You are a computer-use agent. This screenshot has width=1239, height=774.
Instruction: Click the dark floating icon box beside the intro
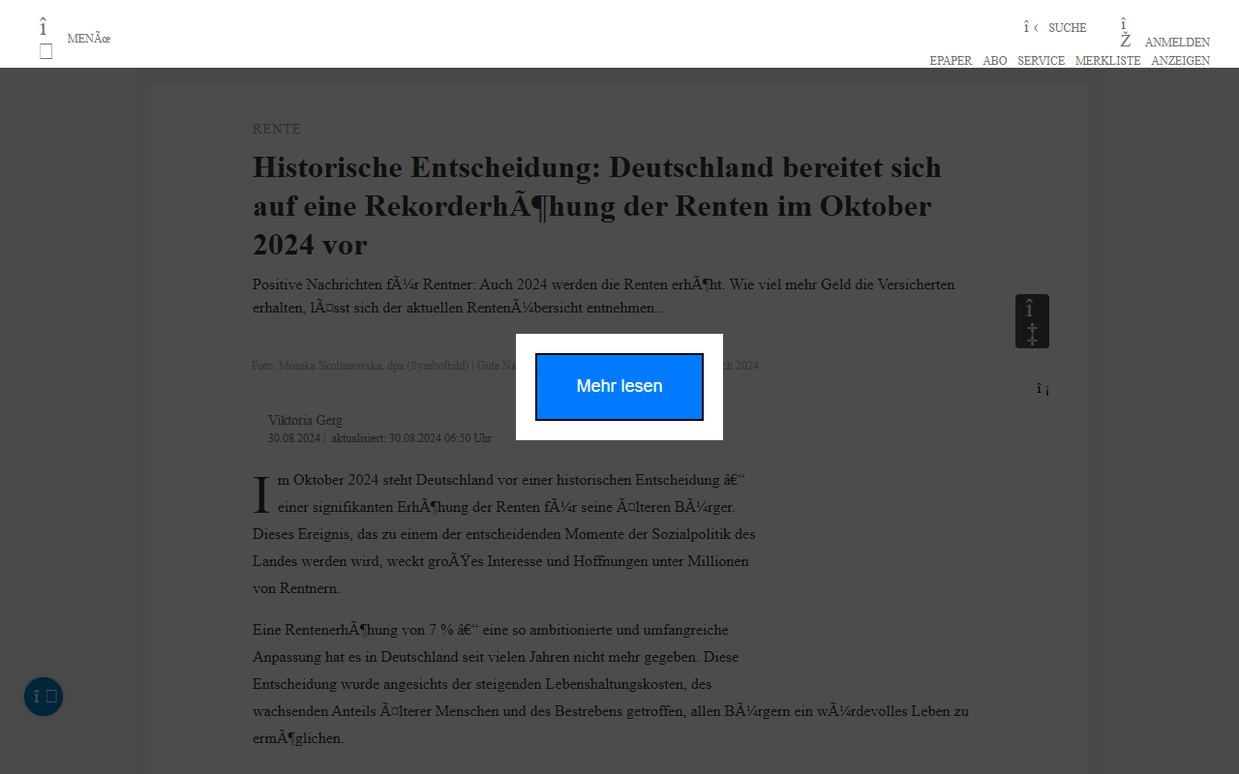[x=1032, y=321]
